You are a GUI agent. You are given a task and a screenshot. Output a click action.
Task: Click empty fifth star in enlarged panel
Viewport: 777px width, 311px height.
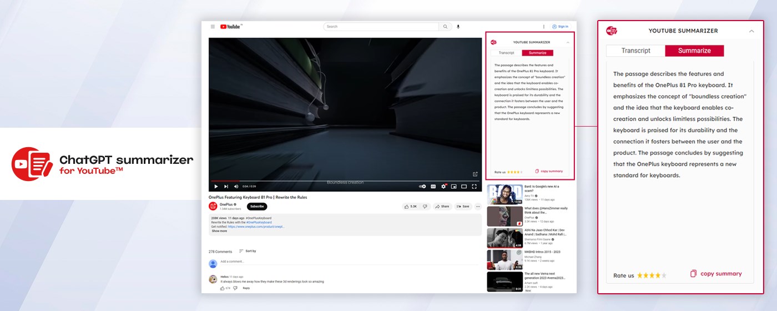[x=664, y=275]
